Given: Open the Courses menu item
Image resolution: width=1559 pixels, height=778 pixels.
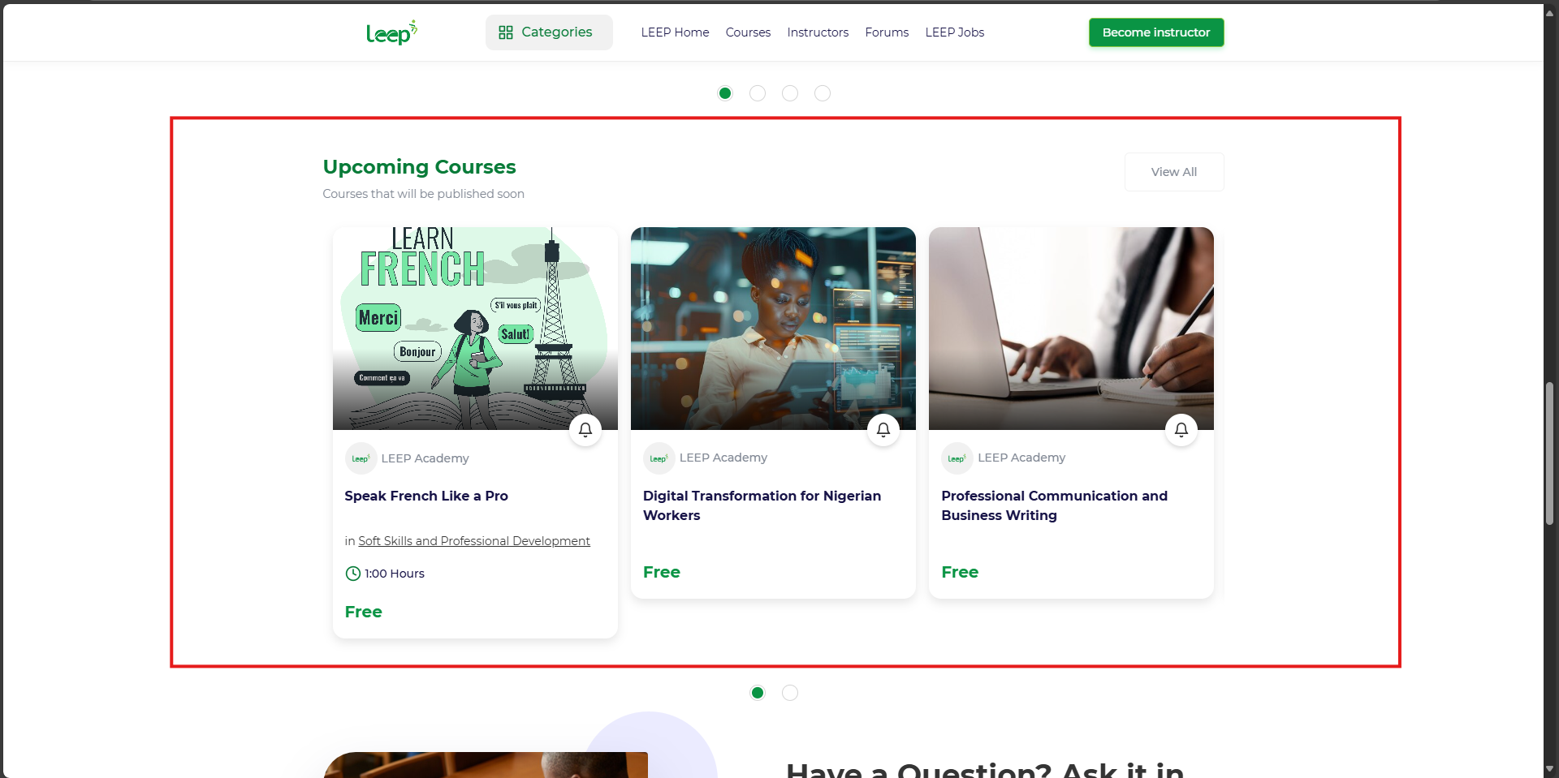Looking at the screenshot, I should click(x=748, y=32).
